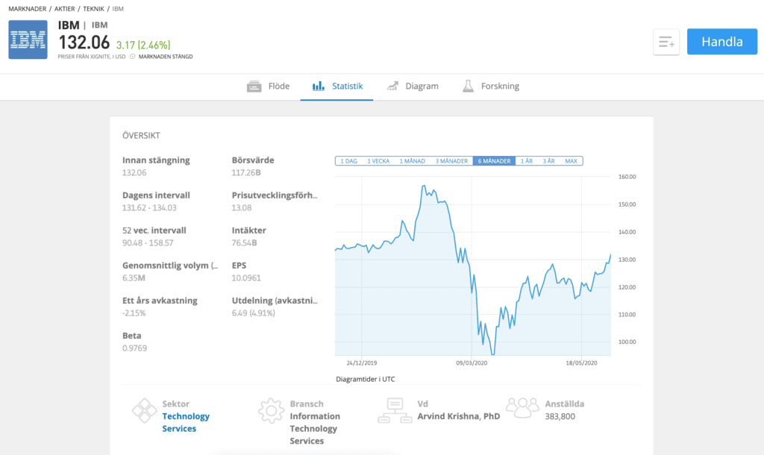
Task: Click the 160.00 axis label on chart
Action: [x=627, y=177]
